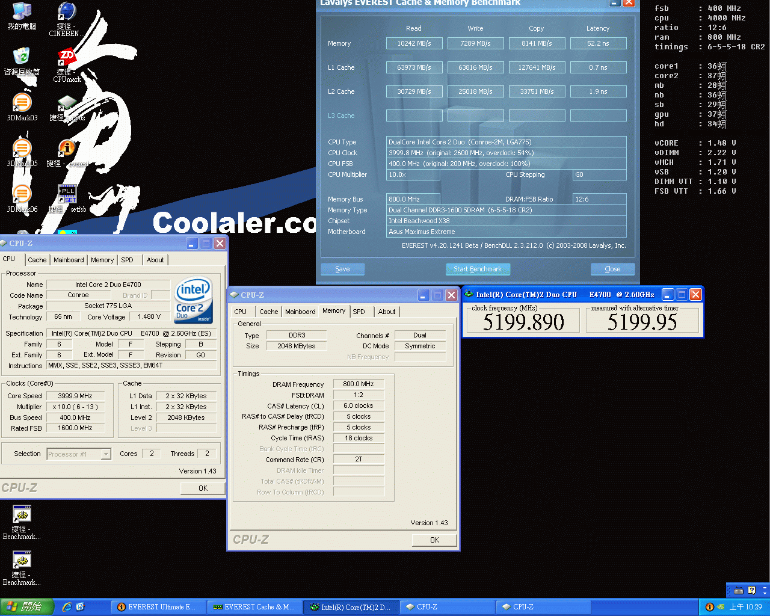Click the keyboard icon on the language bar

(x=739, y=590)
